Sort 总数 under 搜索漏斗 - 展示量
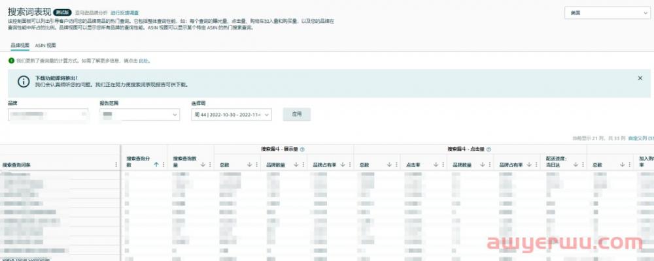 coord(249,165)
